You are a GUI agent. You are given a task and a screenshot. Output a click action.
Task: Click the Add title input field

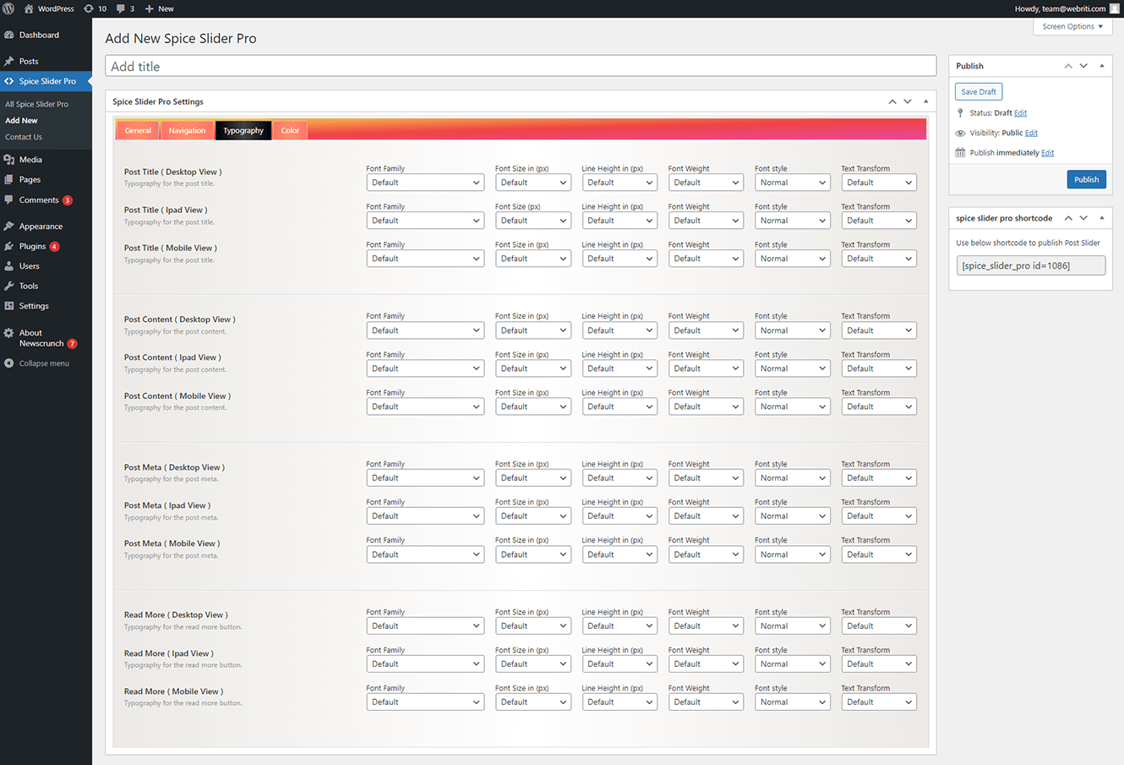[x=521, y=66]
